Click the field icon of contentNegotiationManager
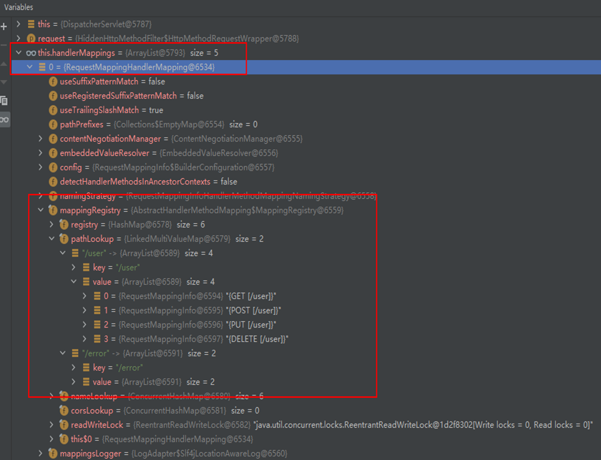601x460 pixels. [x=53, y=139]
